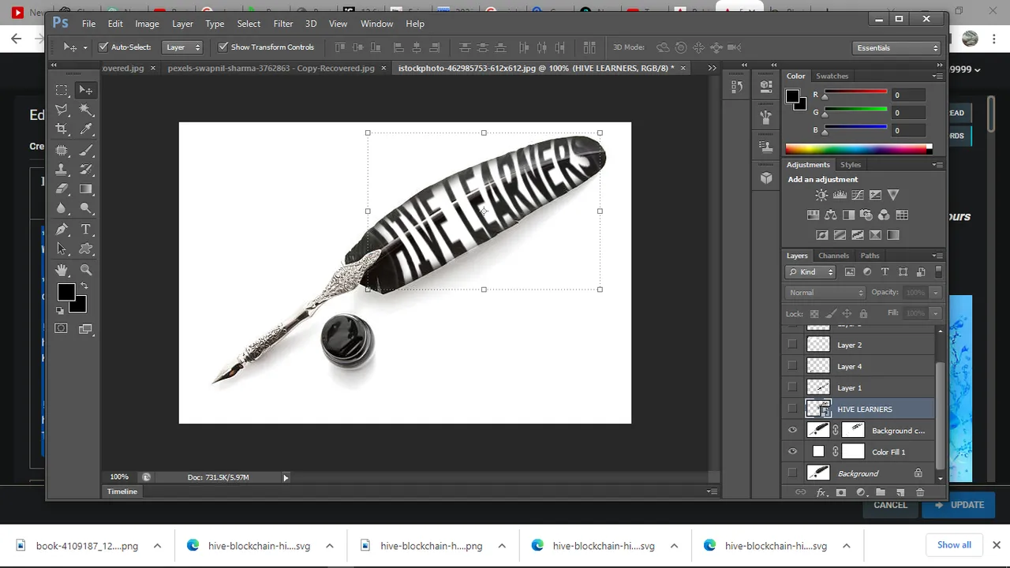This screenshot has width=1010, height=568.
Task: Open the Kind layer filter dropdown
Action: (x=811, y=272)
